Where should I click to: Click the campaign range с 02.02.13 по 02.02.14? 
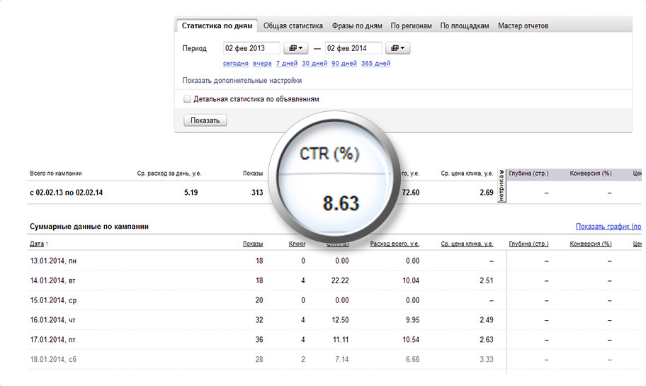pyautogui.click(x=67, y=193)
